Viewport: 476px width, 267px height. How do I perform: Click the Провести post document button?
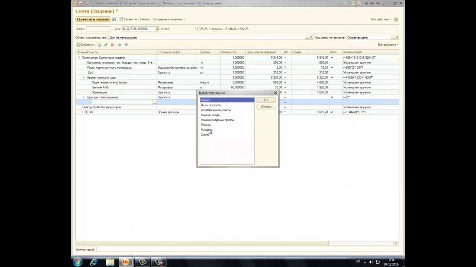tap(128, 19)
